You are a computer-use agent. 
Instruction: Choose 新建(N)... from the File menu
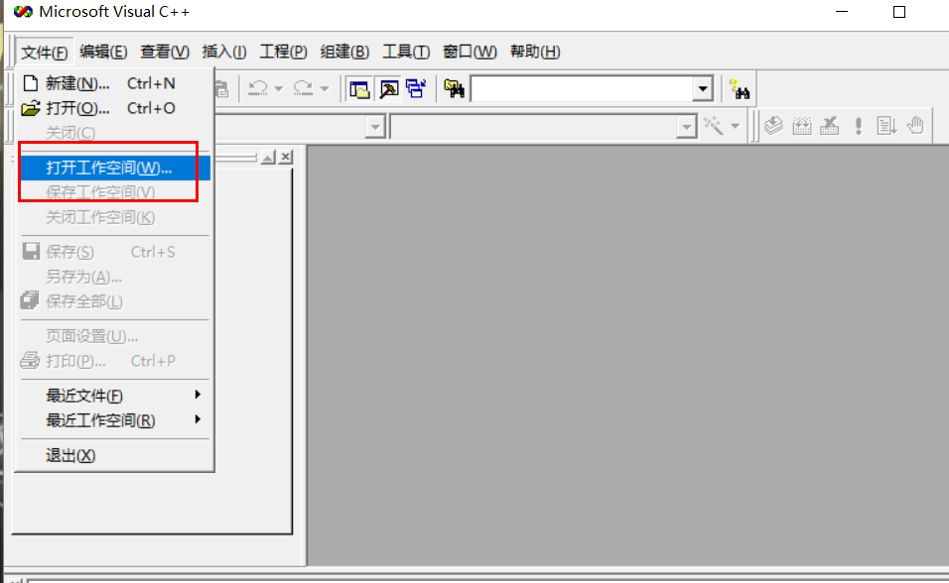click(115, 83)
